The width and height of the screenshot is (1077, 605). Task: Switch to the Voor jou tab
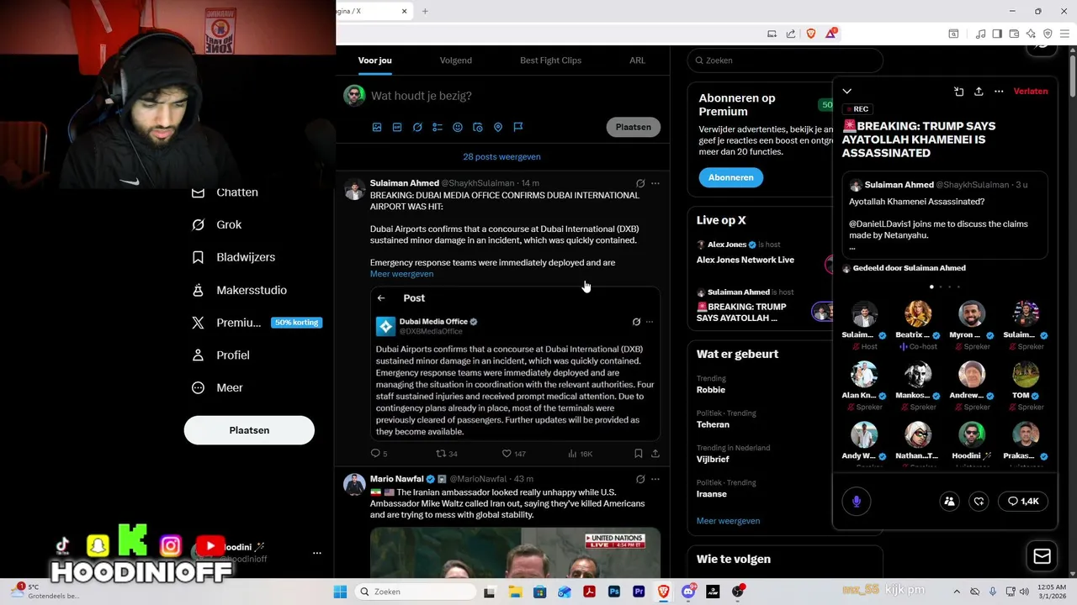click(x=374, y=60)
